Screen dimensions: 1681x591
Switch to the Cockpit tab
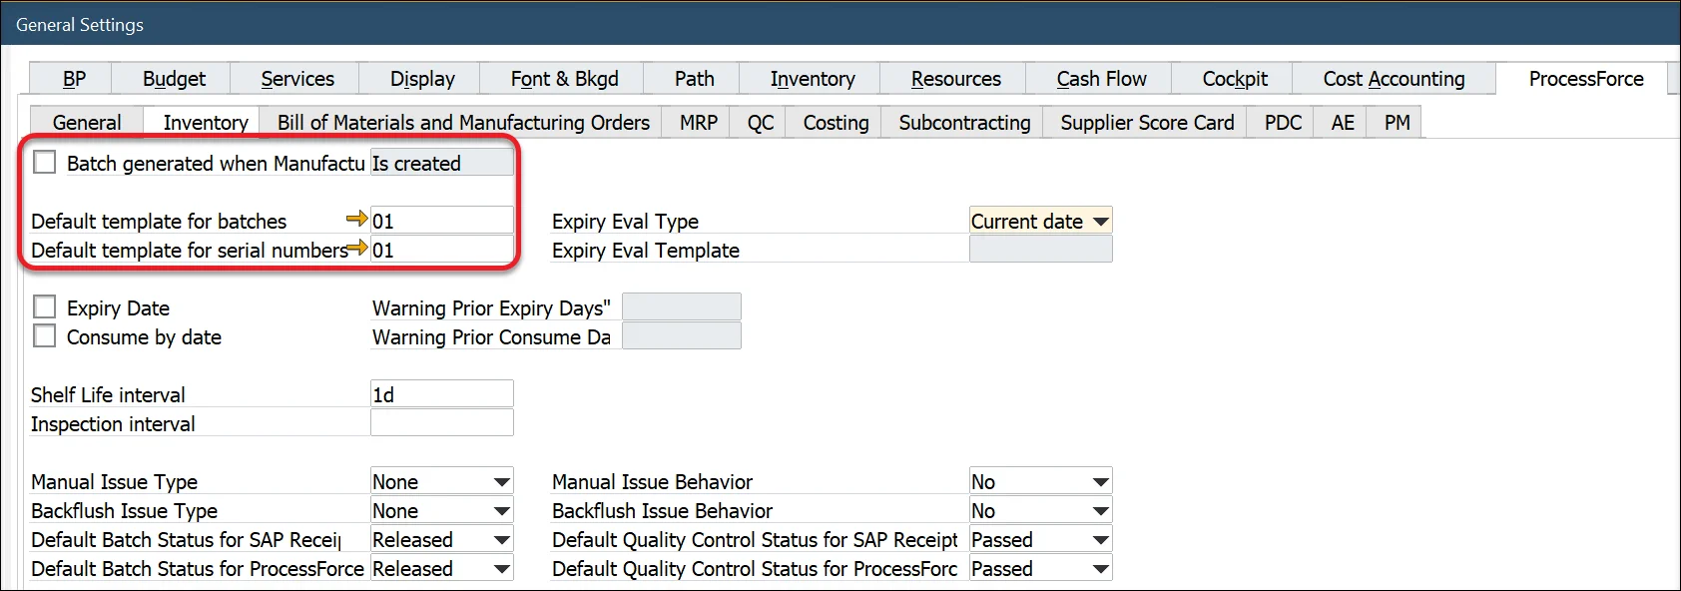coord(1234,79)
